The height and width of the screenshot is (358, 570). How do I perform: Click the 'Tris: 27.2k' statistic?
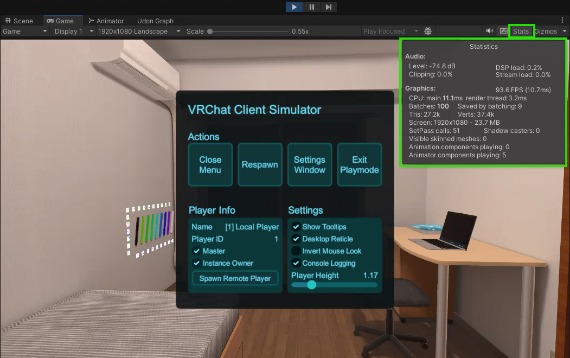(424, 114)
